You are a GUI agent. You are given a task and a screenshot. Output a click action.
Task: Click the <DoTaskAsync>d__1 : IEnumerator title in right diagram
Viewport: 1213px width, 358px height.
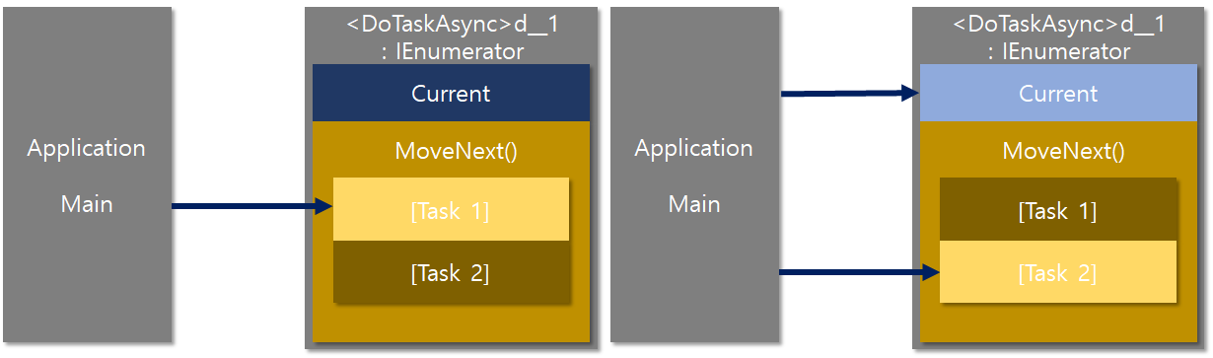pyautogui.click(x=1059, y=37)
